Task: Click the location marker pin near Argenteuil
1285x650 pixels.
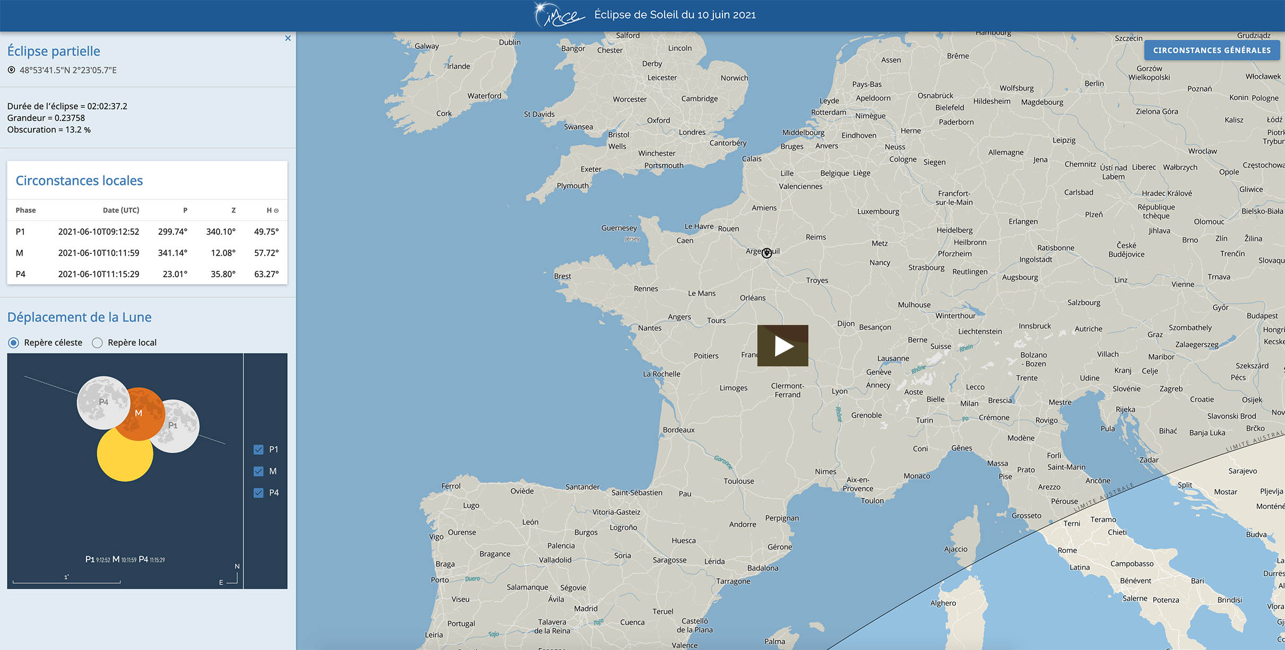Action: point(766,253)
